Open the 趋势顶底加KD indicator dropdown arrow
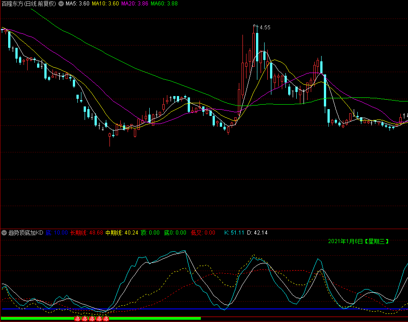408x322 pixels. coord(4,233)
